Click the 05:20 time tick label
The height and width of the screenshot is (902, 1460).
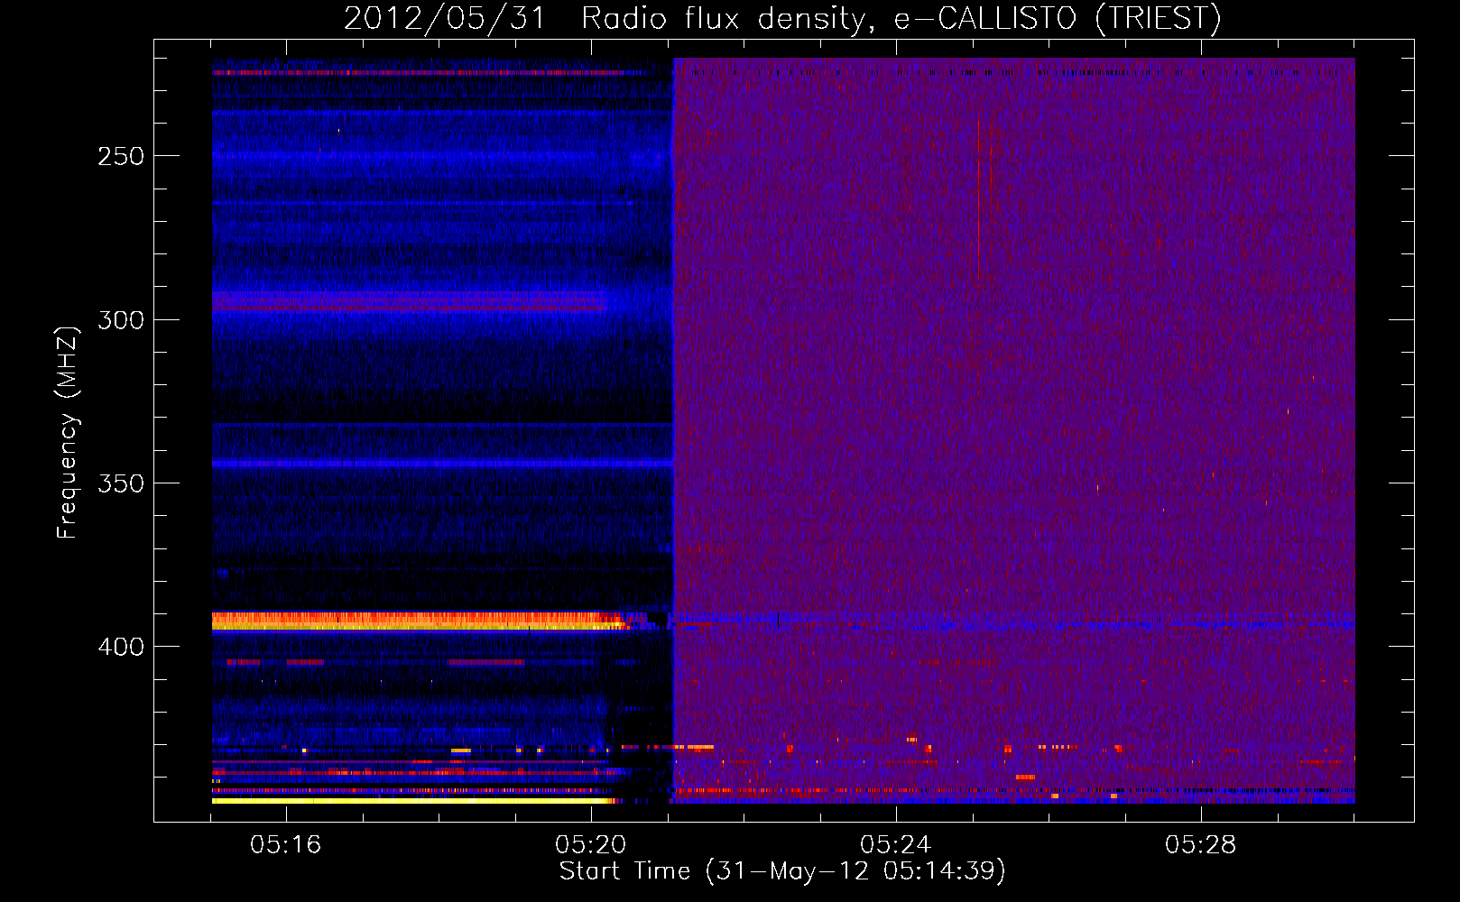coord(591,845)
